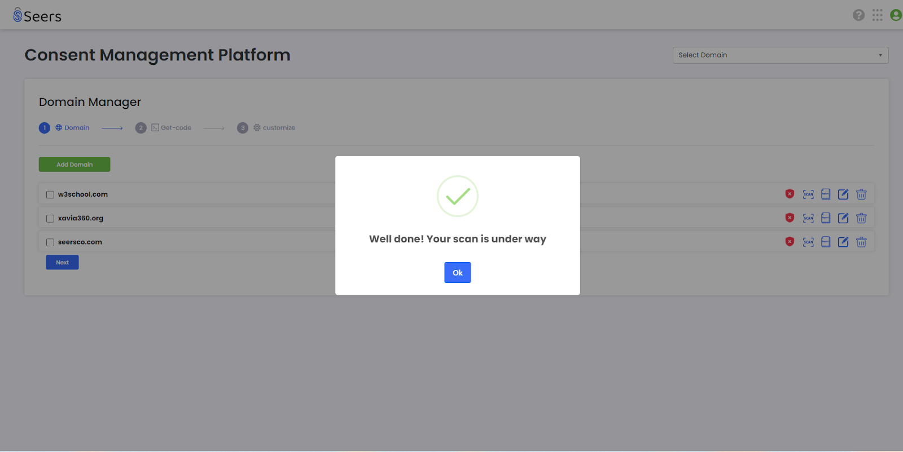Open the help question mark icon
The height and width of the screenshot is (452, 903).
(x=858, y=15)
